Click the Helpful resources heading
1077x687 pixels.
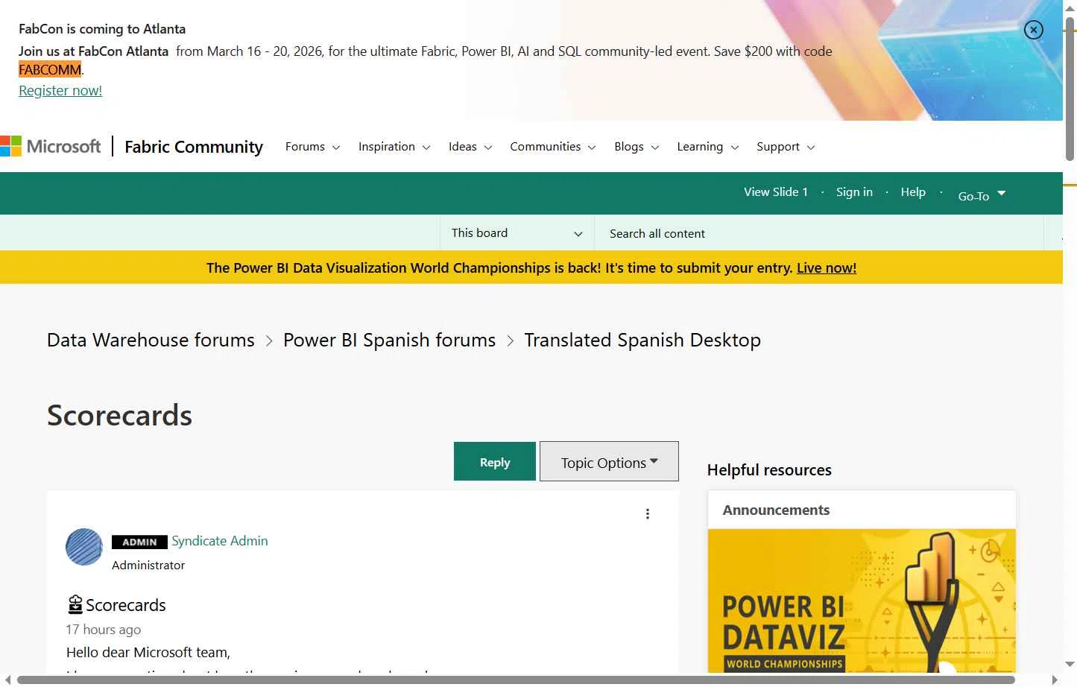coord(769,470)
